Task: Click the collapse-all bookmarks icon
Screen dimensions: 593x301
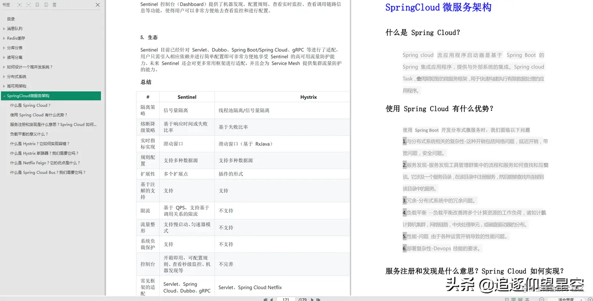Action: pyautogui.click(x=28, y=5)
